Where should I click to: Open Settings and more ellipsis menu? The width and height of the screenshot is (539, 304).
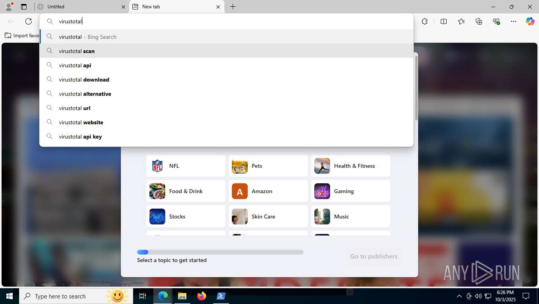(514, 21)
